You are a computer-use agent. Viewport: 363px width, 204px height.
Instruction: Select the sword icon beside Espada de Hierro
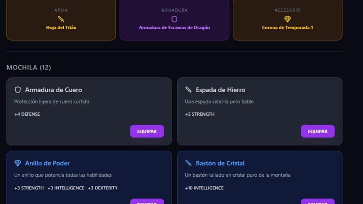point(188,90)
